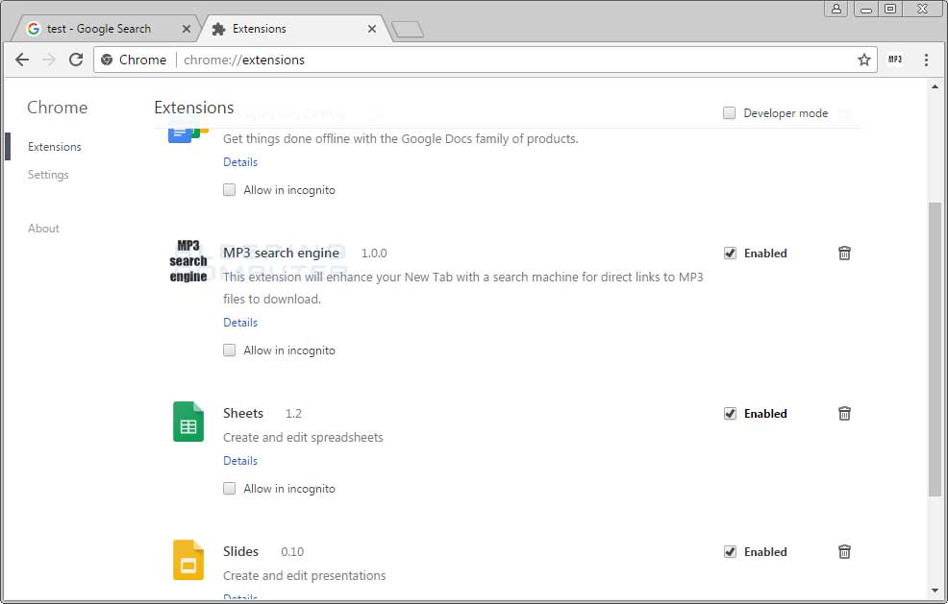
Task: Remove the MP3 search engine extension
Action: pyautogui.click(x=844, y=254)
